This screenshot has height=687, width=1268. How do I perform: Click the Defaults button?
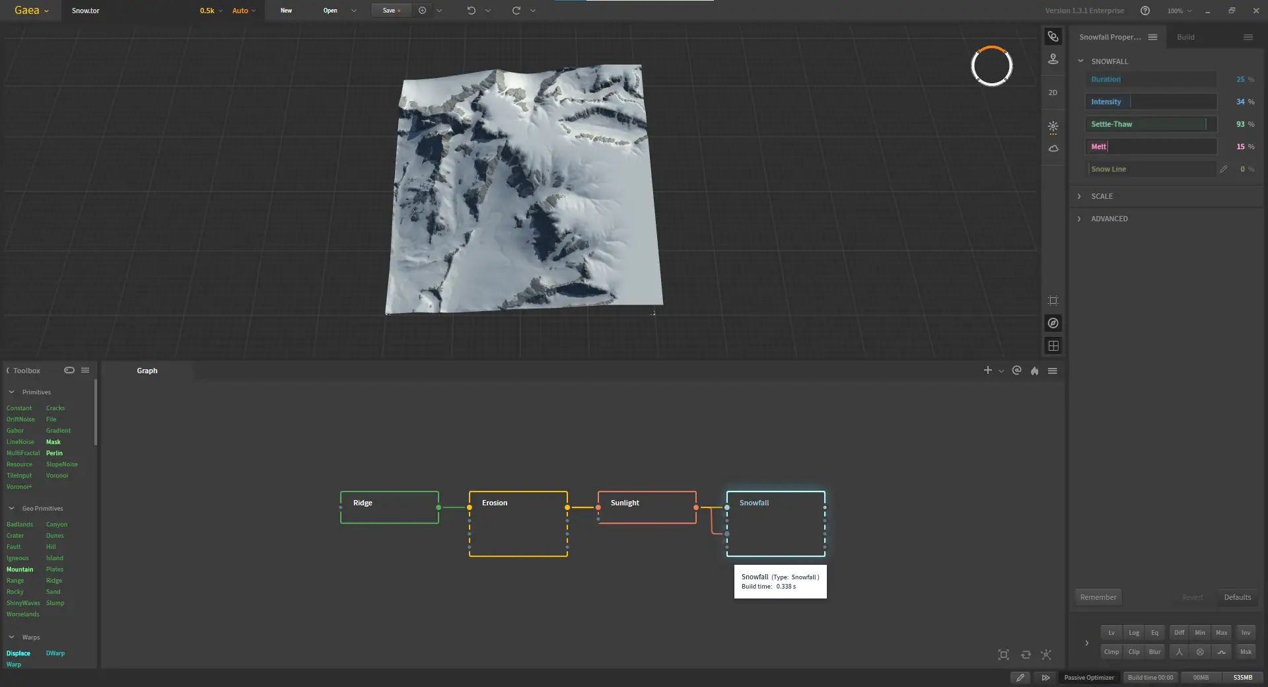point(1237,597)
